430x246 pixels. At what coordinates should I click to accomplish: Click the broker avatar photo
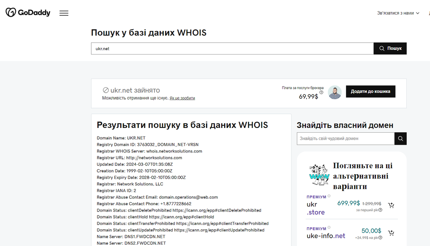[335, 92]
